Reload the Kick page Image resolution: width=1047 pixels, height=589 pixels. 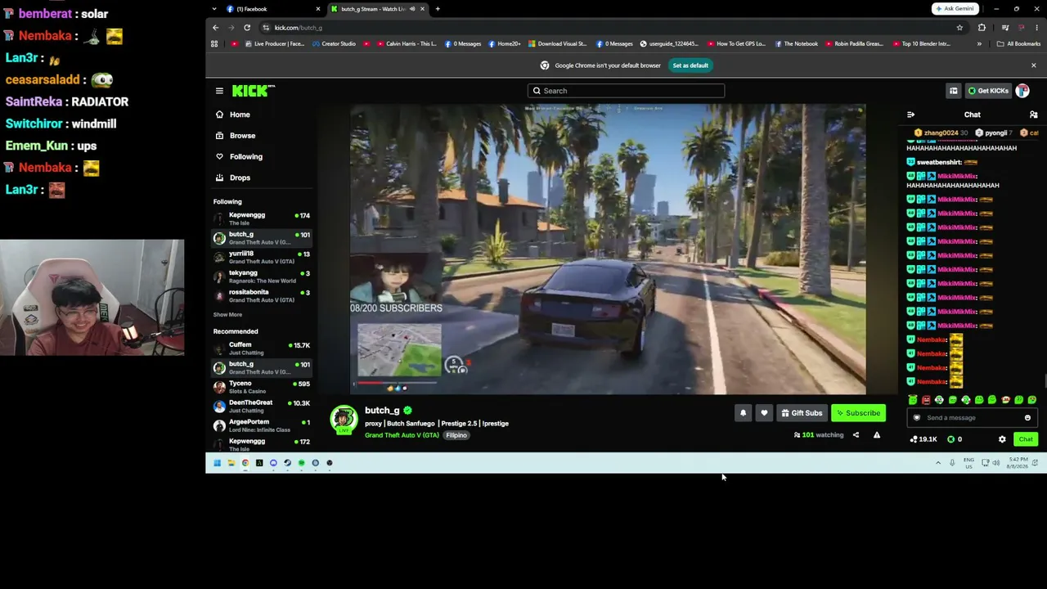[247, 28]
